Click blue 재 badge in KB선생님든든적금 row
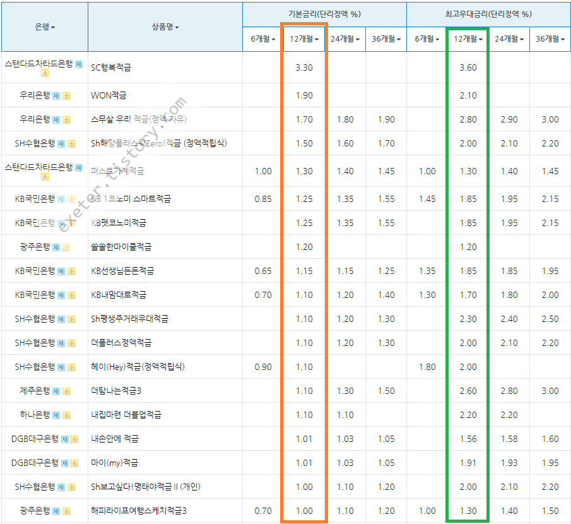 pos(61,271)
